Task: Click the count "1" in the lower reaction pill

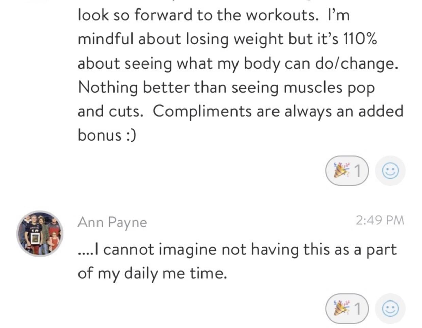Action: [x=357, y=309]
